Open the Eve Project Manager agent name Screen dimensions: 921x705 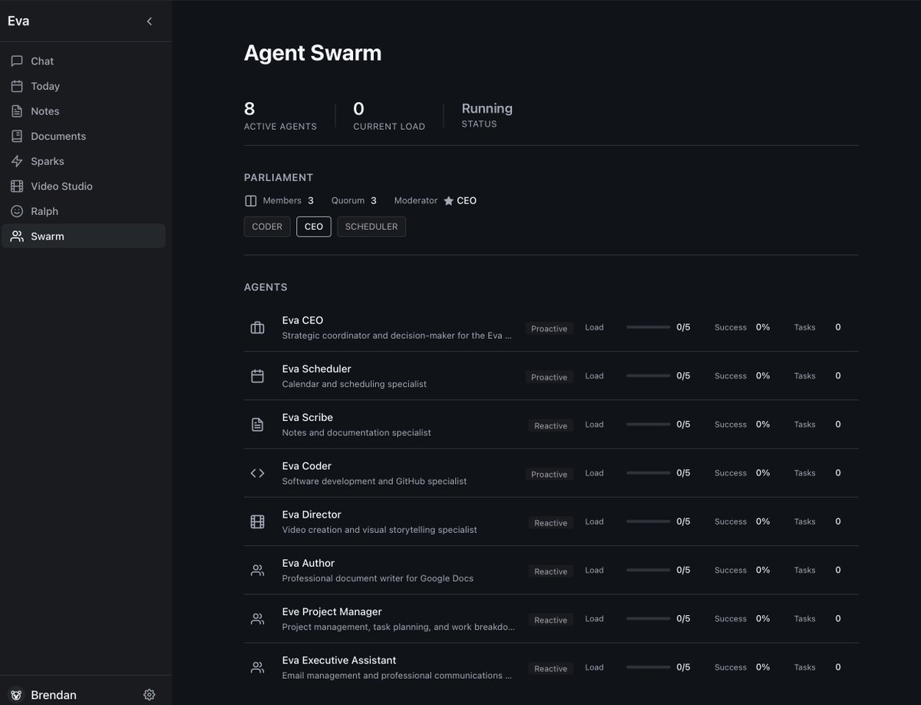332,611
